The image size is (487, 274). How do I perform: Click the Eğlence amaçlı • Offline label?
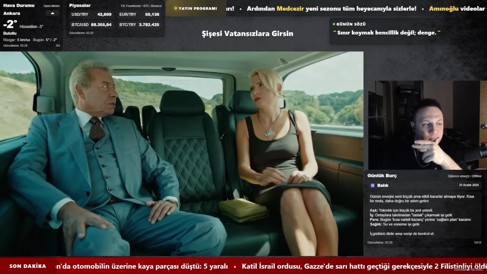pos(465,176)
